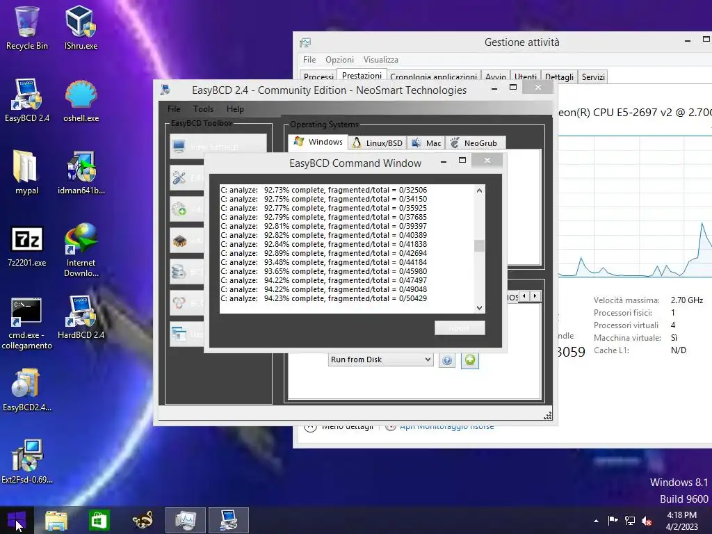Open the Opzioni menu in Gestione attività
The width and height of the screenshot is (712, 534).
tap(339, 60)
